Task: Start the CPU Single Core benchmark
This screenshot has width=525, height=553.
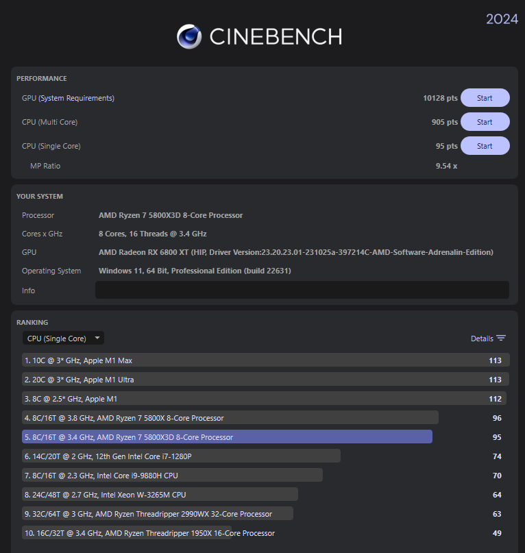Action: coord(485,146)
